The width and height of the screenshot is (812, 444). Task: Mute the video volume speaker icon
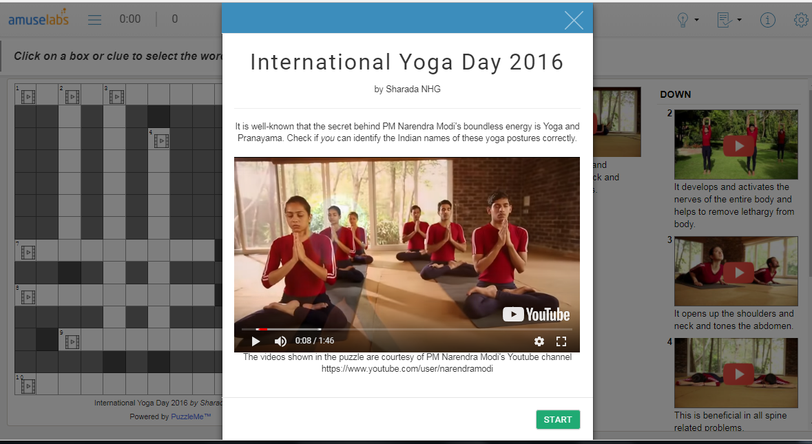[280, 341]
